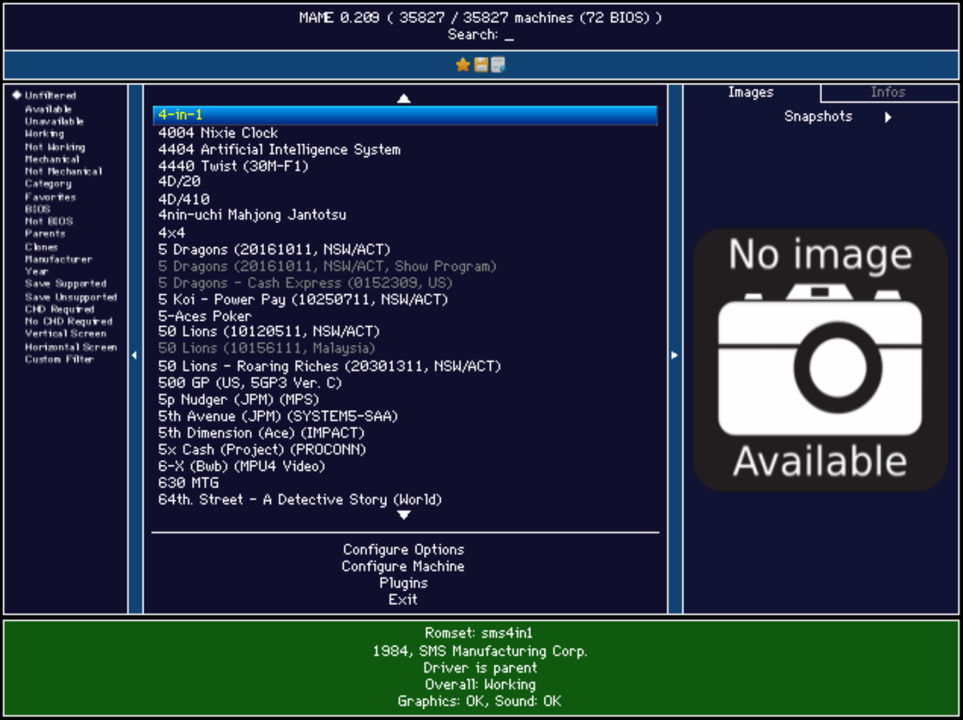Select the 4D/20 machine
The image size is (963, 720).
[179, 182]
